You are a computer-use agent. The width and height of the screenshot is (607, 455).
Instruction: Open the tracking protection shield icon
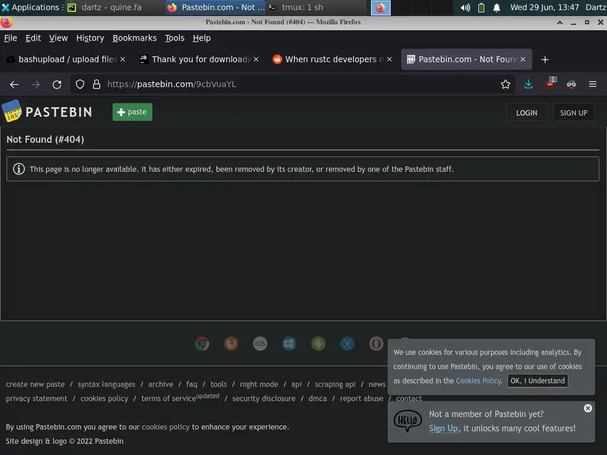point(80,84)
